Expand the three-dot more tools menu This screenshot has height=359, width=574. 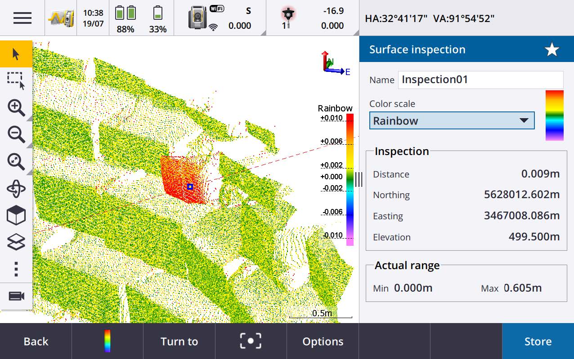coord(16,269)
